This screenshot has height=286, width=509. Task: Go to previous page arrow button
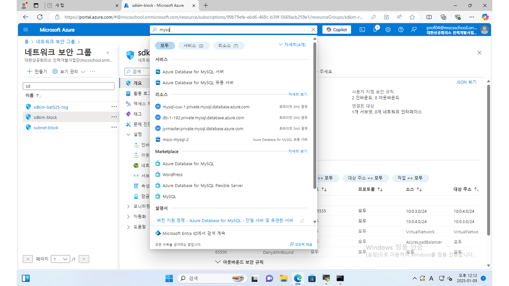click(x=28, y=259)
